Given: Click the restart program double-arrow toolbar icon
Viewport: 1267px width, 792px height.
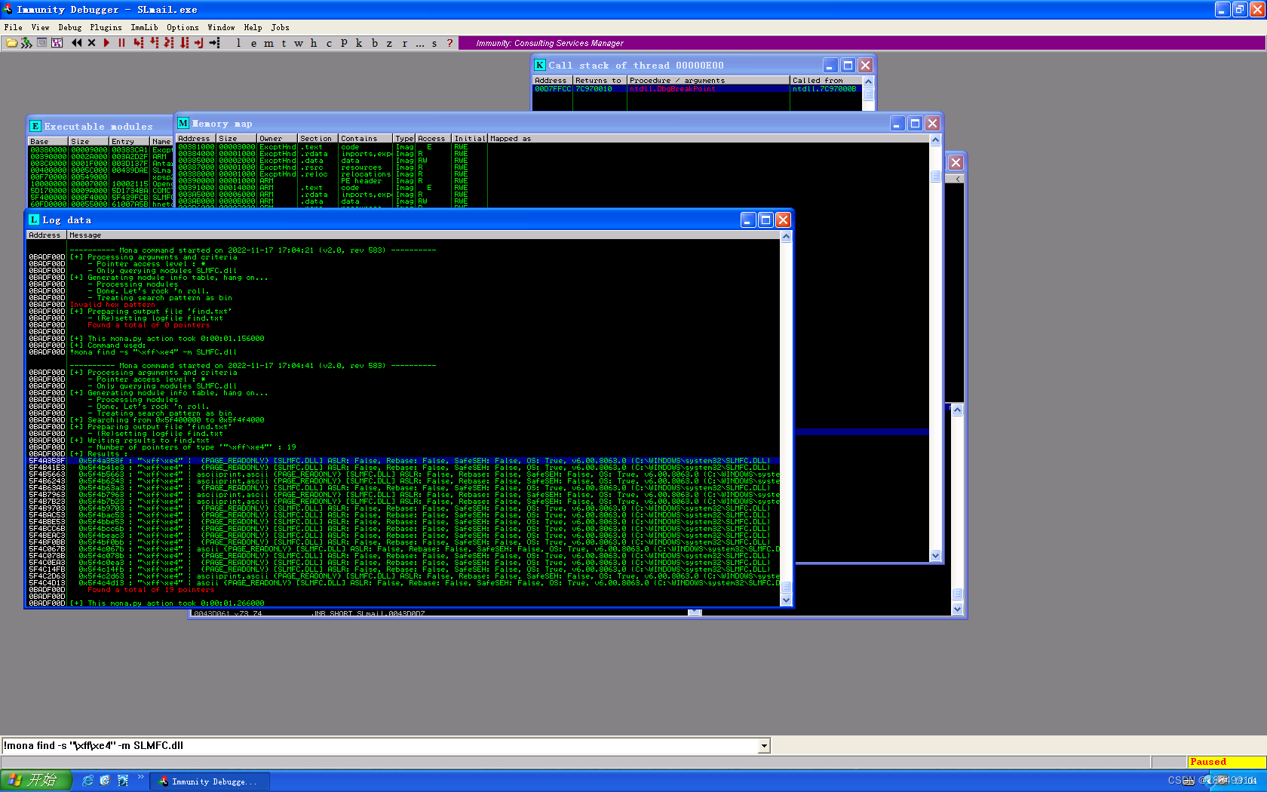Looking at the screenshot, I should point(76,43).
